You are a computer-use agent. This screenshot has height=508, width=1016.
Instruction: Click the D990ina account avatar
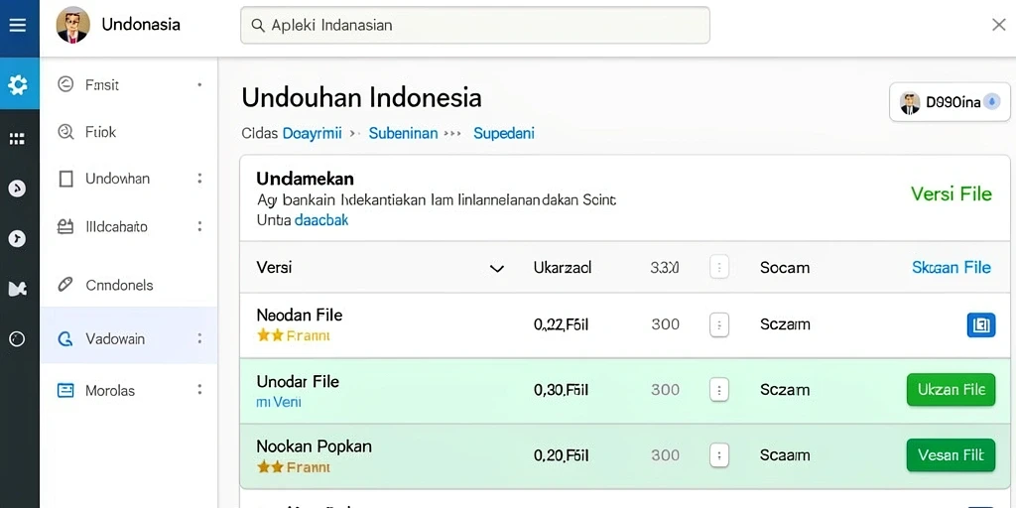910,102
